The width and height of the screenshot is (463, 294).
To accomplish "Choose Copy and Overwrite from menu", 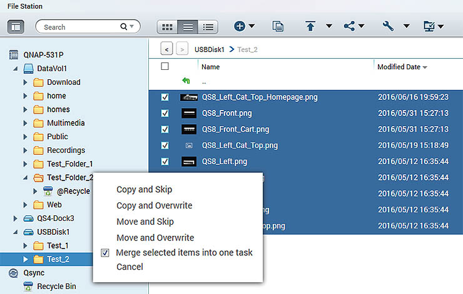I will click(x=155, y=205).
